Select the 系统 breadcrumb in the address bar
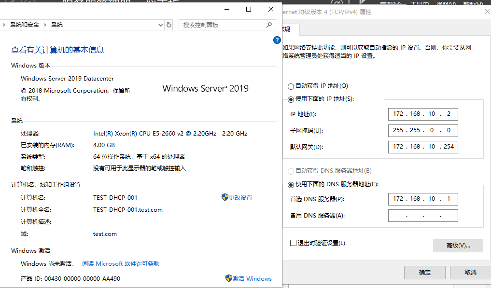491x288 pixels. pyautogui.click(x=57, y=25)
